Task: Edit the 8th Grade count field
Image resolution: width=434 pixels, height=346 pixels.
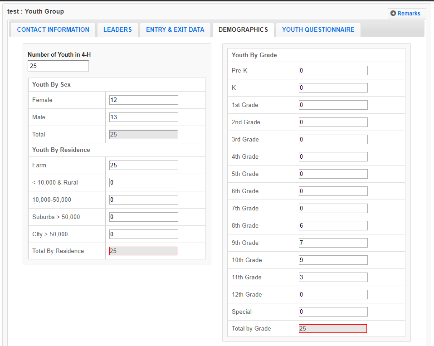Action: tap(333, 226)
